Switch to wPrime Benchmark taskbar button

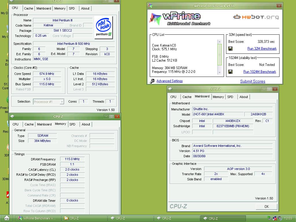click(x=38, y=218)
